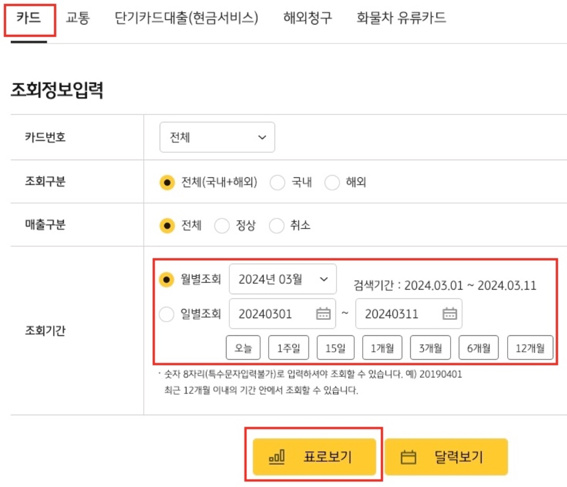
Task: Select the 전체(국내+해외) radio option
Action: 167,182
